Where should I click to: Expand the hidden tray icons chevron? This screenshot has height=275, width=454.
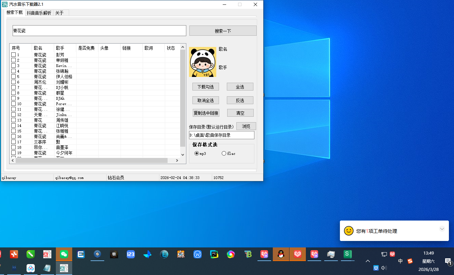[368, 261]
